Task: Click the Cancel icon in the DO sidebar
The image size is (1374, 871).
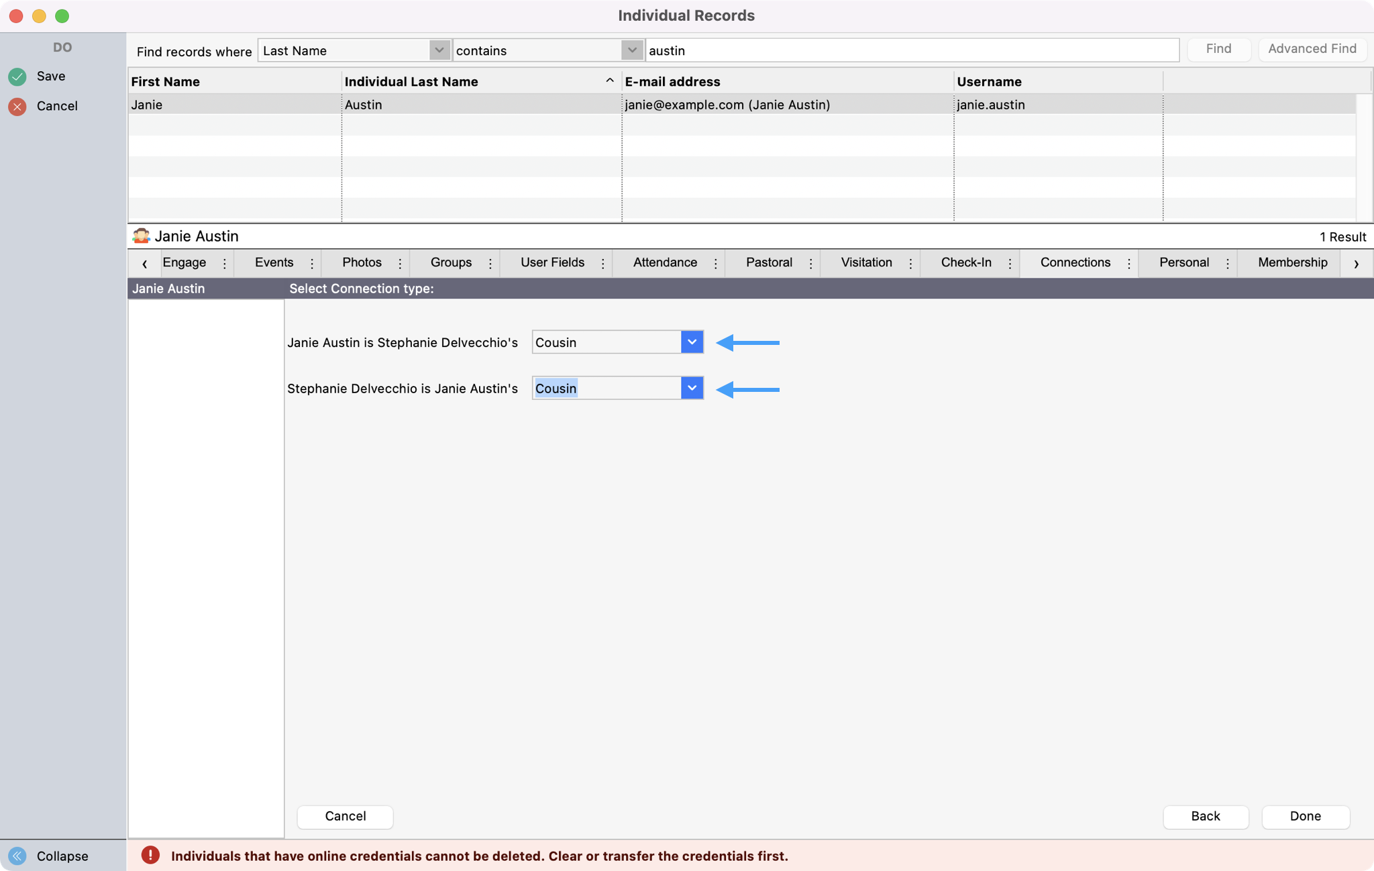Action: click(17, 106)
